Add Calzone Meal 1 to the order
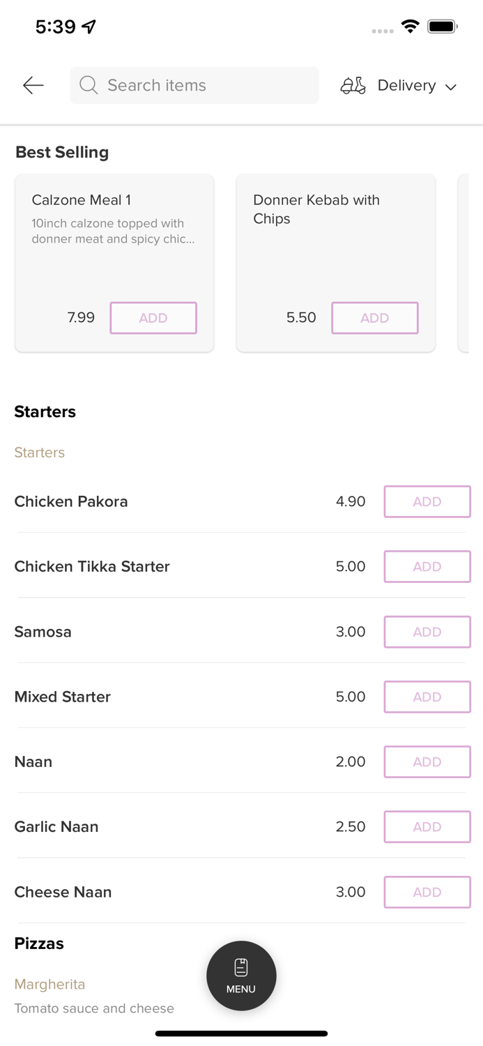Image resolution: width=483 pixels, height=1046 pixels. (x=153, y=318)
